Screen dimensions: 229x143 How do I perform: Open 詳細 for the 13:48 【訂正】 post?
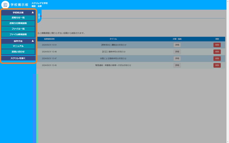click(x=177, y=52)
